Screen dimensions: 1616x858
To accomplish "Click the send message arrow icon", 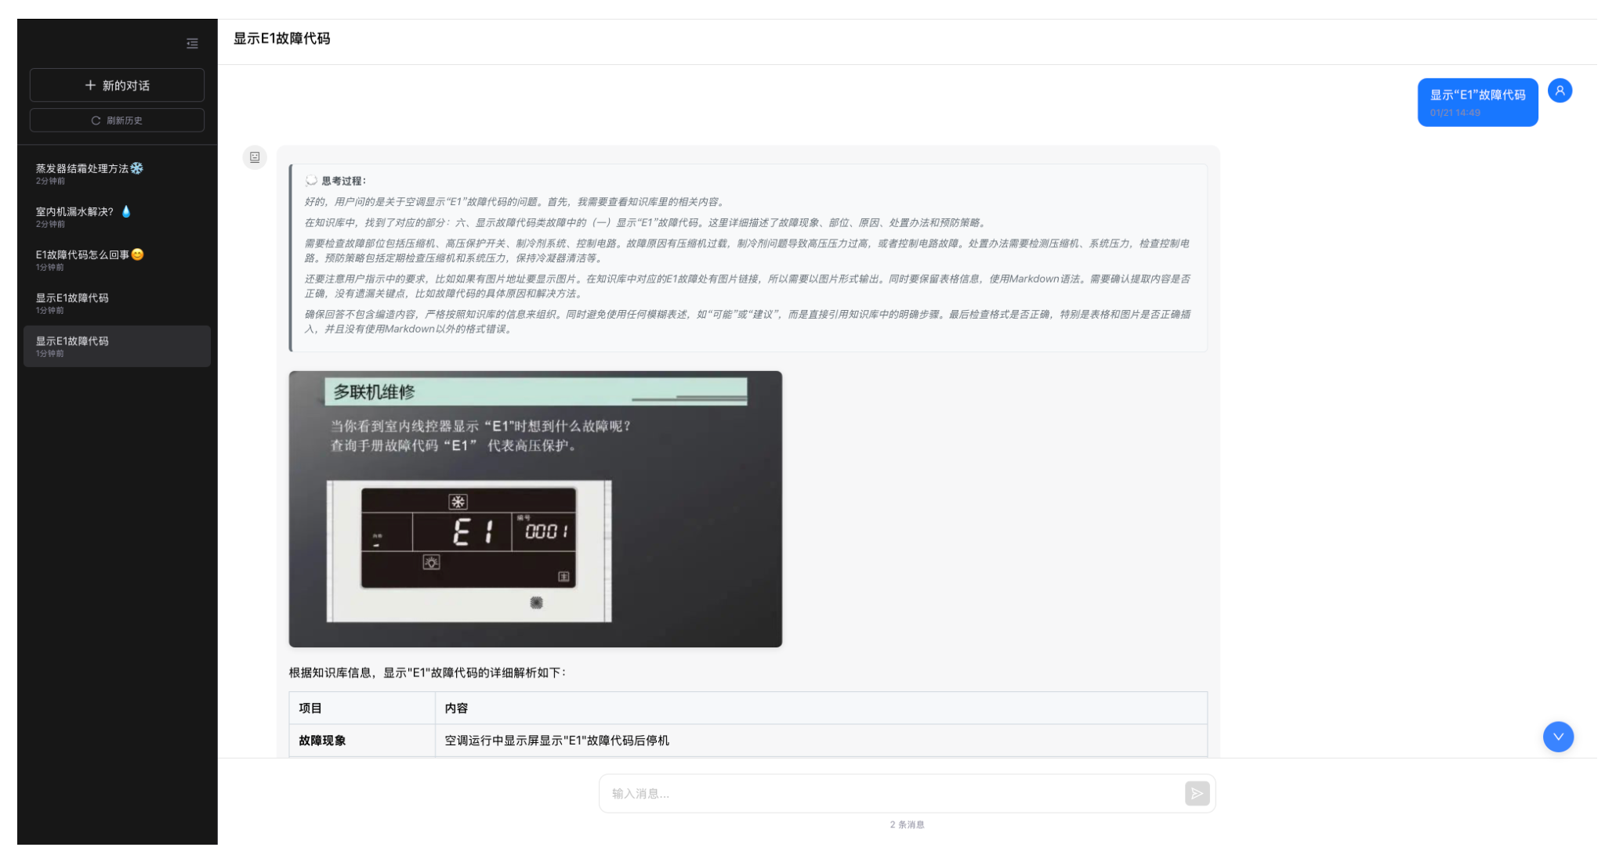I will pos(1197,794).
